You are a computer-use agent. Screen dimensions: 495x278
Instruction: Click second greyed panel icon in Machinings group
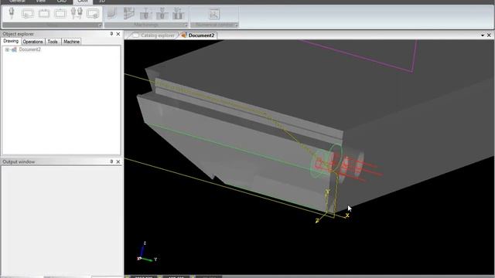coord(129,14)
